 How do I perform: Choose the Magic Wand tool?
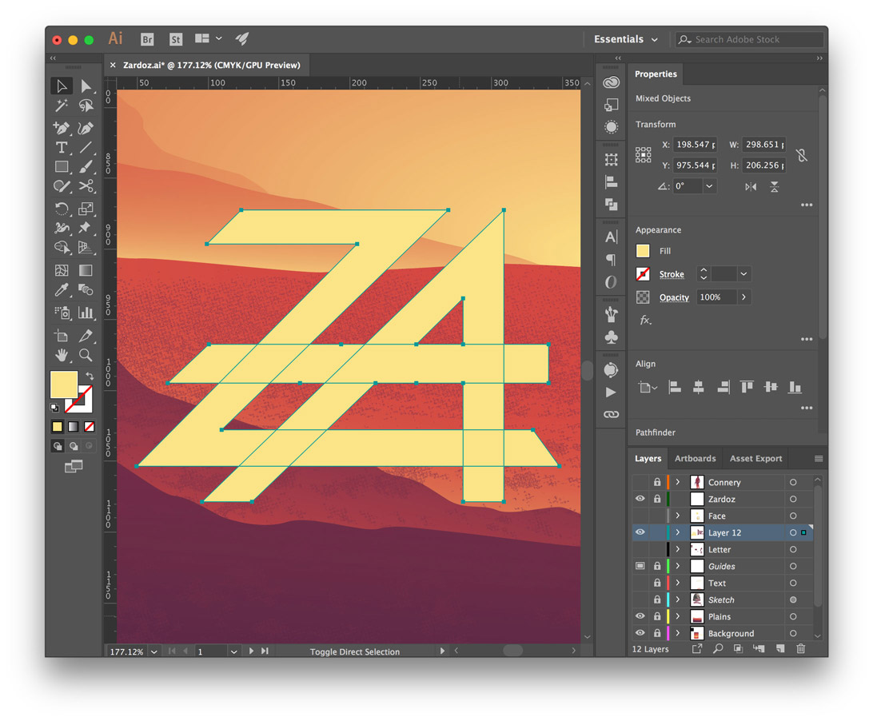point(62,106)
